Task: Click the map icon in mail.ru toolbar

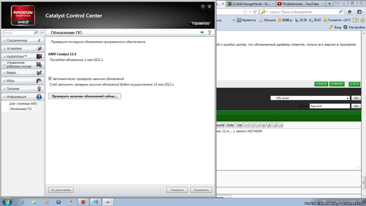Action: coord(355,20)
